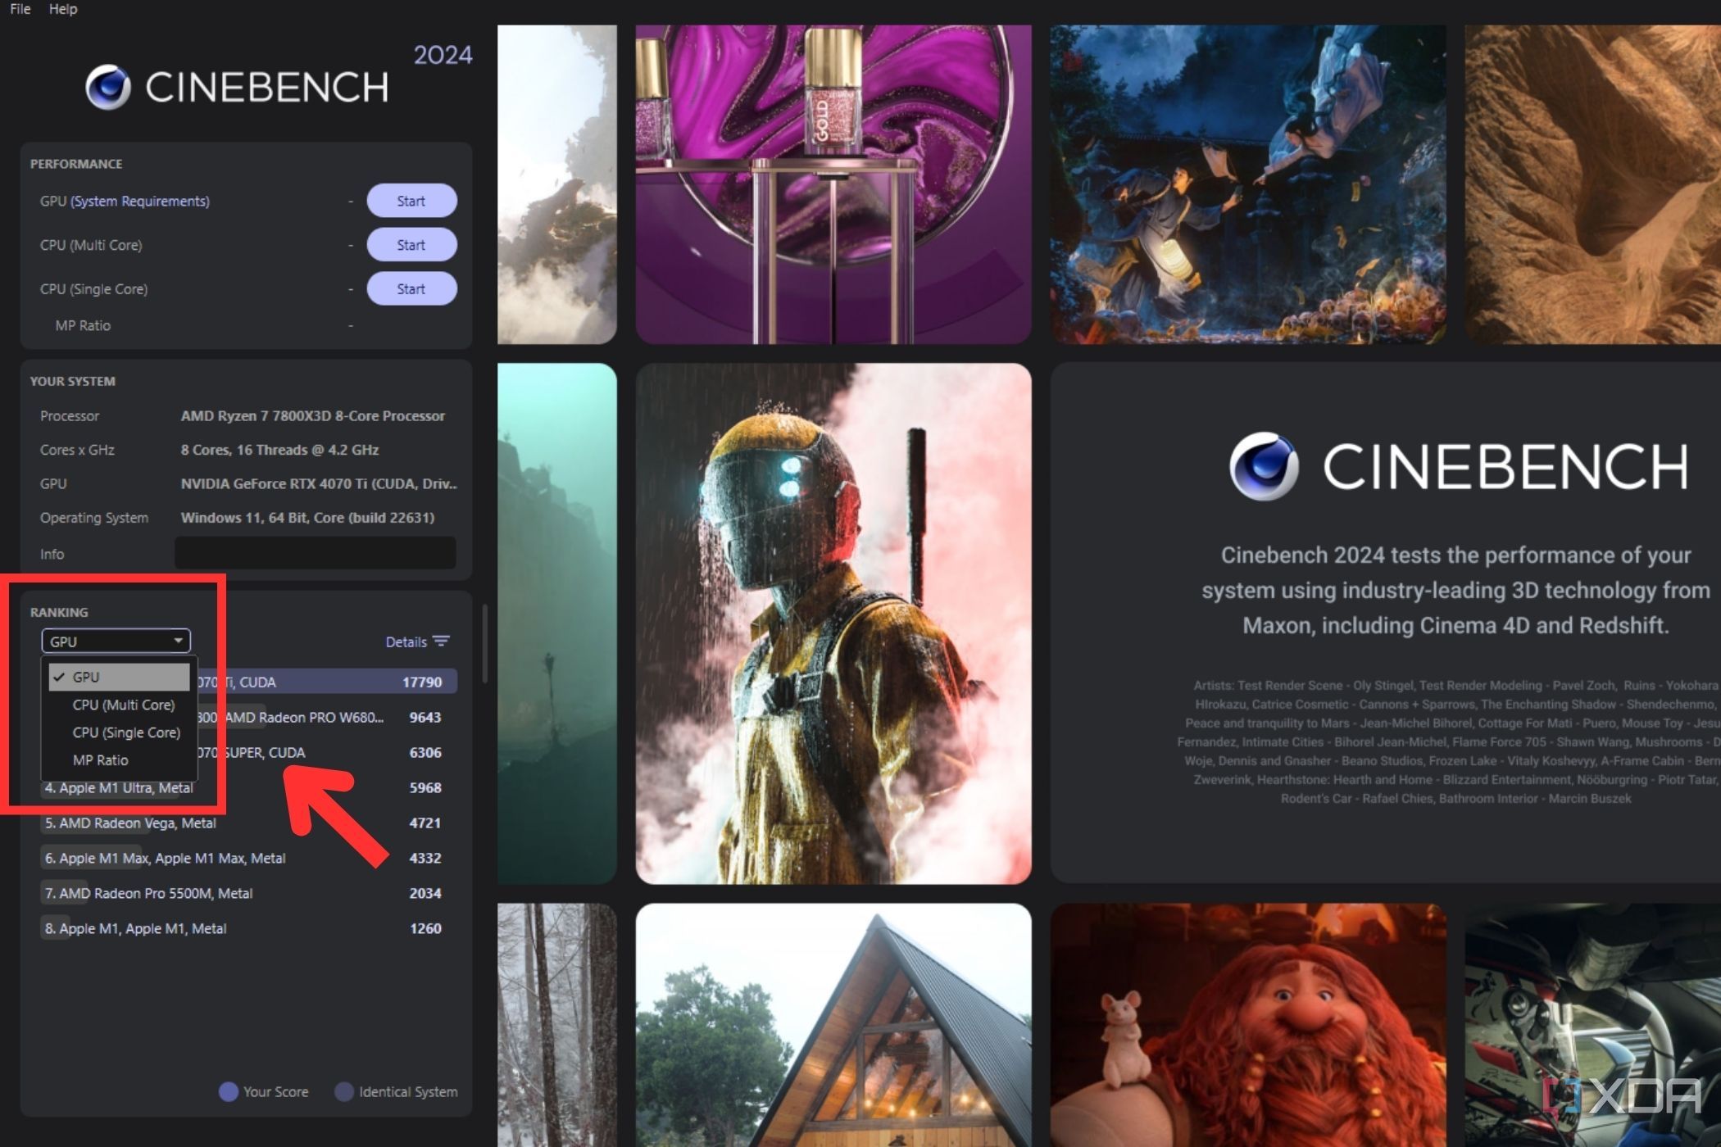Image resolution: width=1721 pixels, height=1147 pixels.
Task: Toggle CPU Single Core ranking checkbox
Action: click(x=123, y=731)
